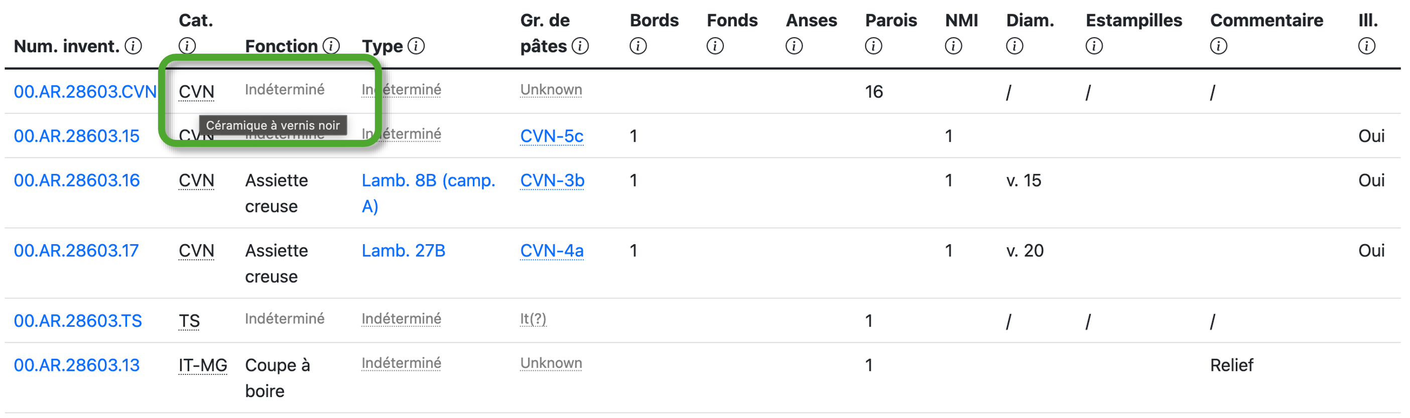Click the info icon under Cat. header
The width and height of the screenshot is (1410, 418).
coord(187,46)
